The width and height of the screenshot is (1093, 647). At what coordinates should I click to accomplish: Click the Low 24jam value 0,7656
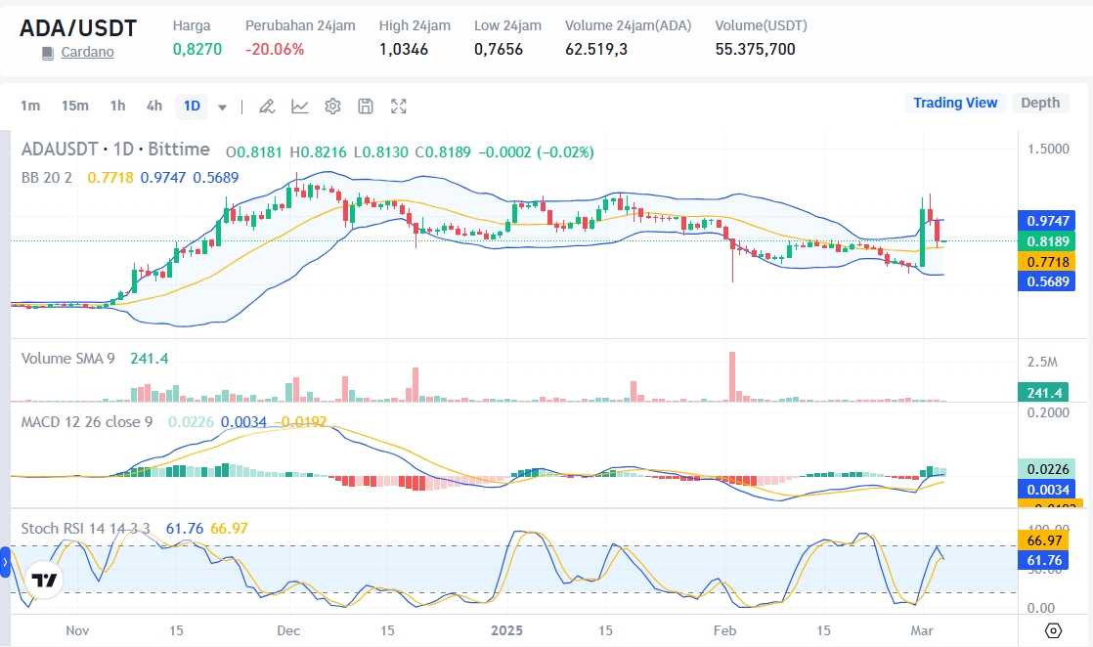point(499,50)
